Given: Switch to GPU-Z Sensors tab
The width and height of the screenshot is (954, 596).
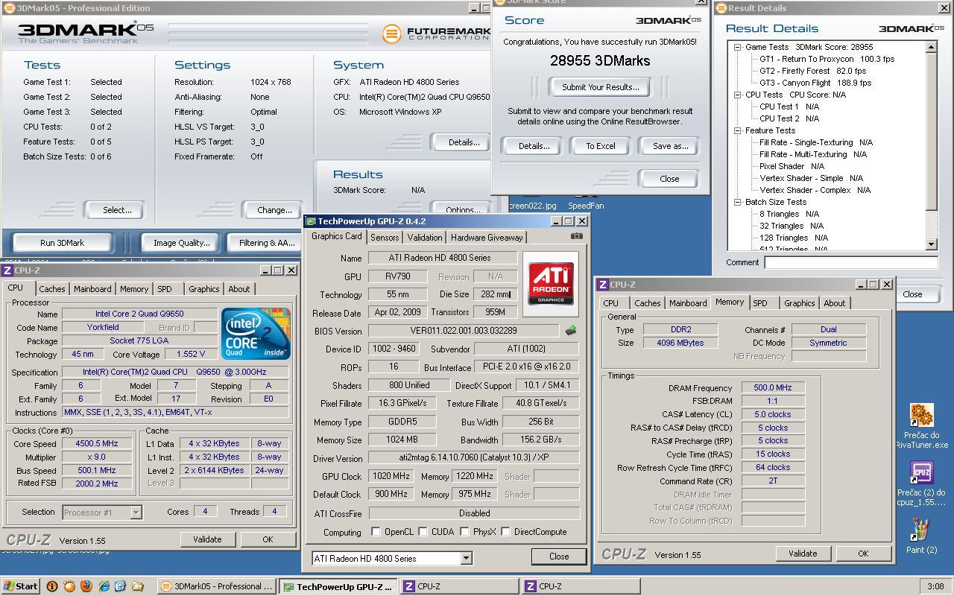Looking at the screenshot, I should [x=385, y=238].
